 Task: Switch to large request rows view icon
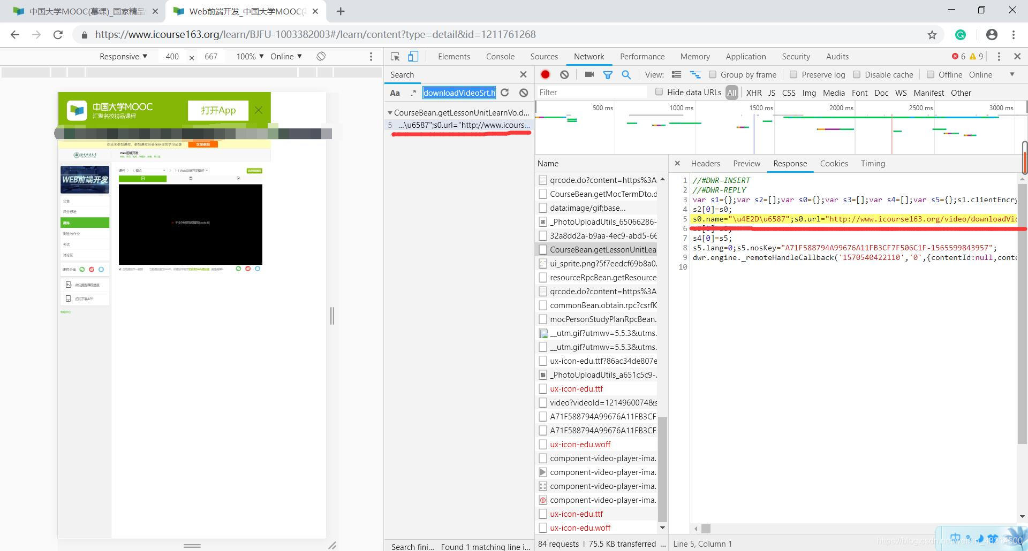677,75
